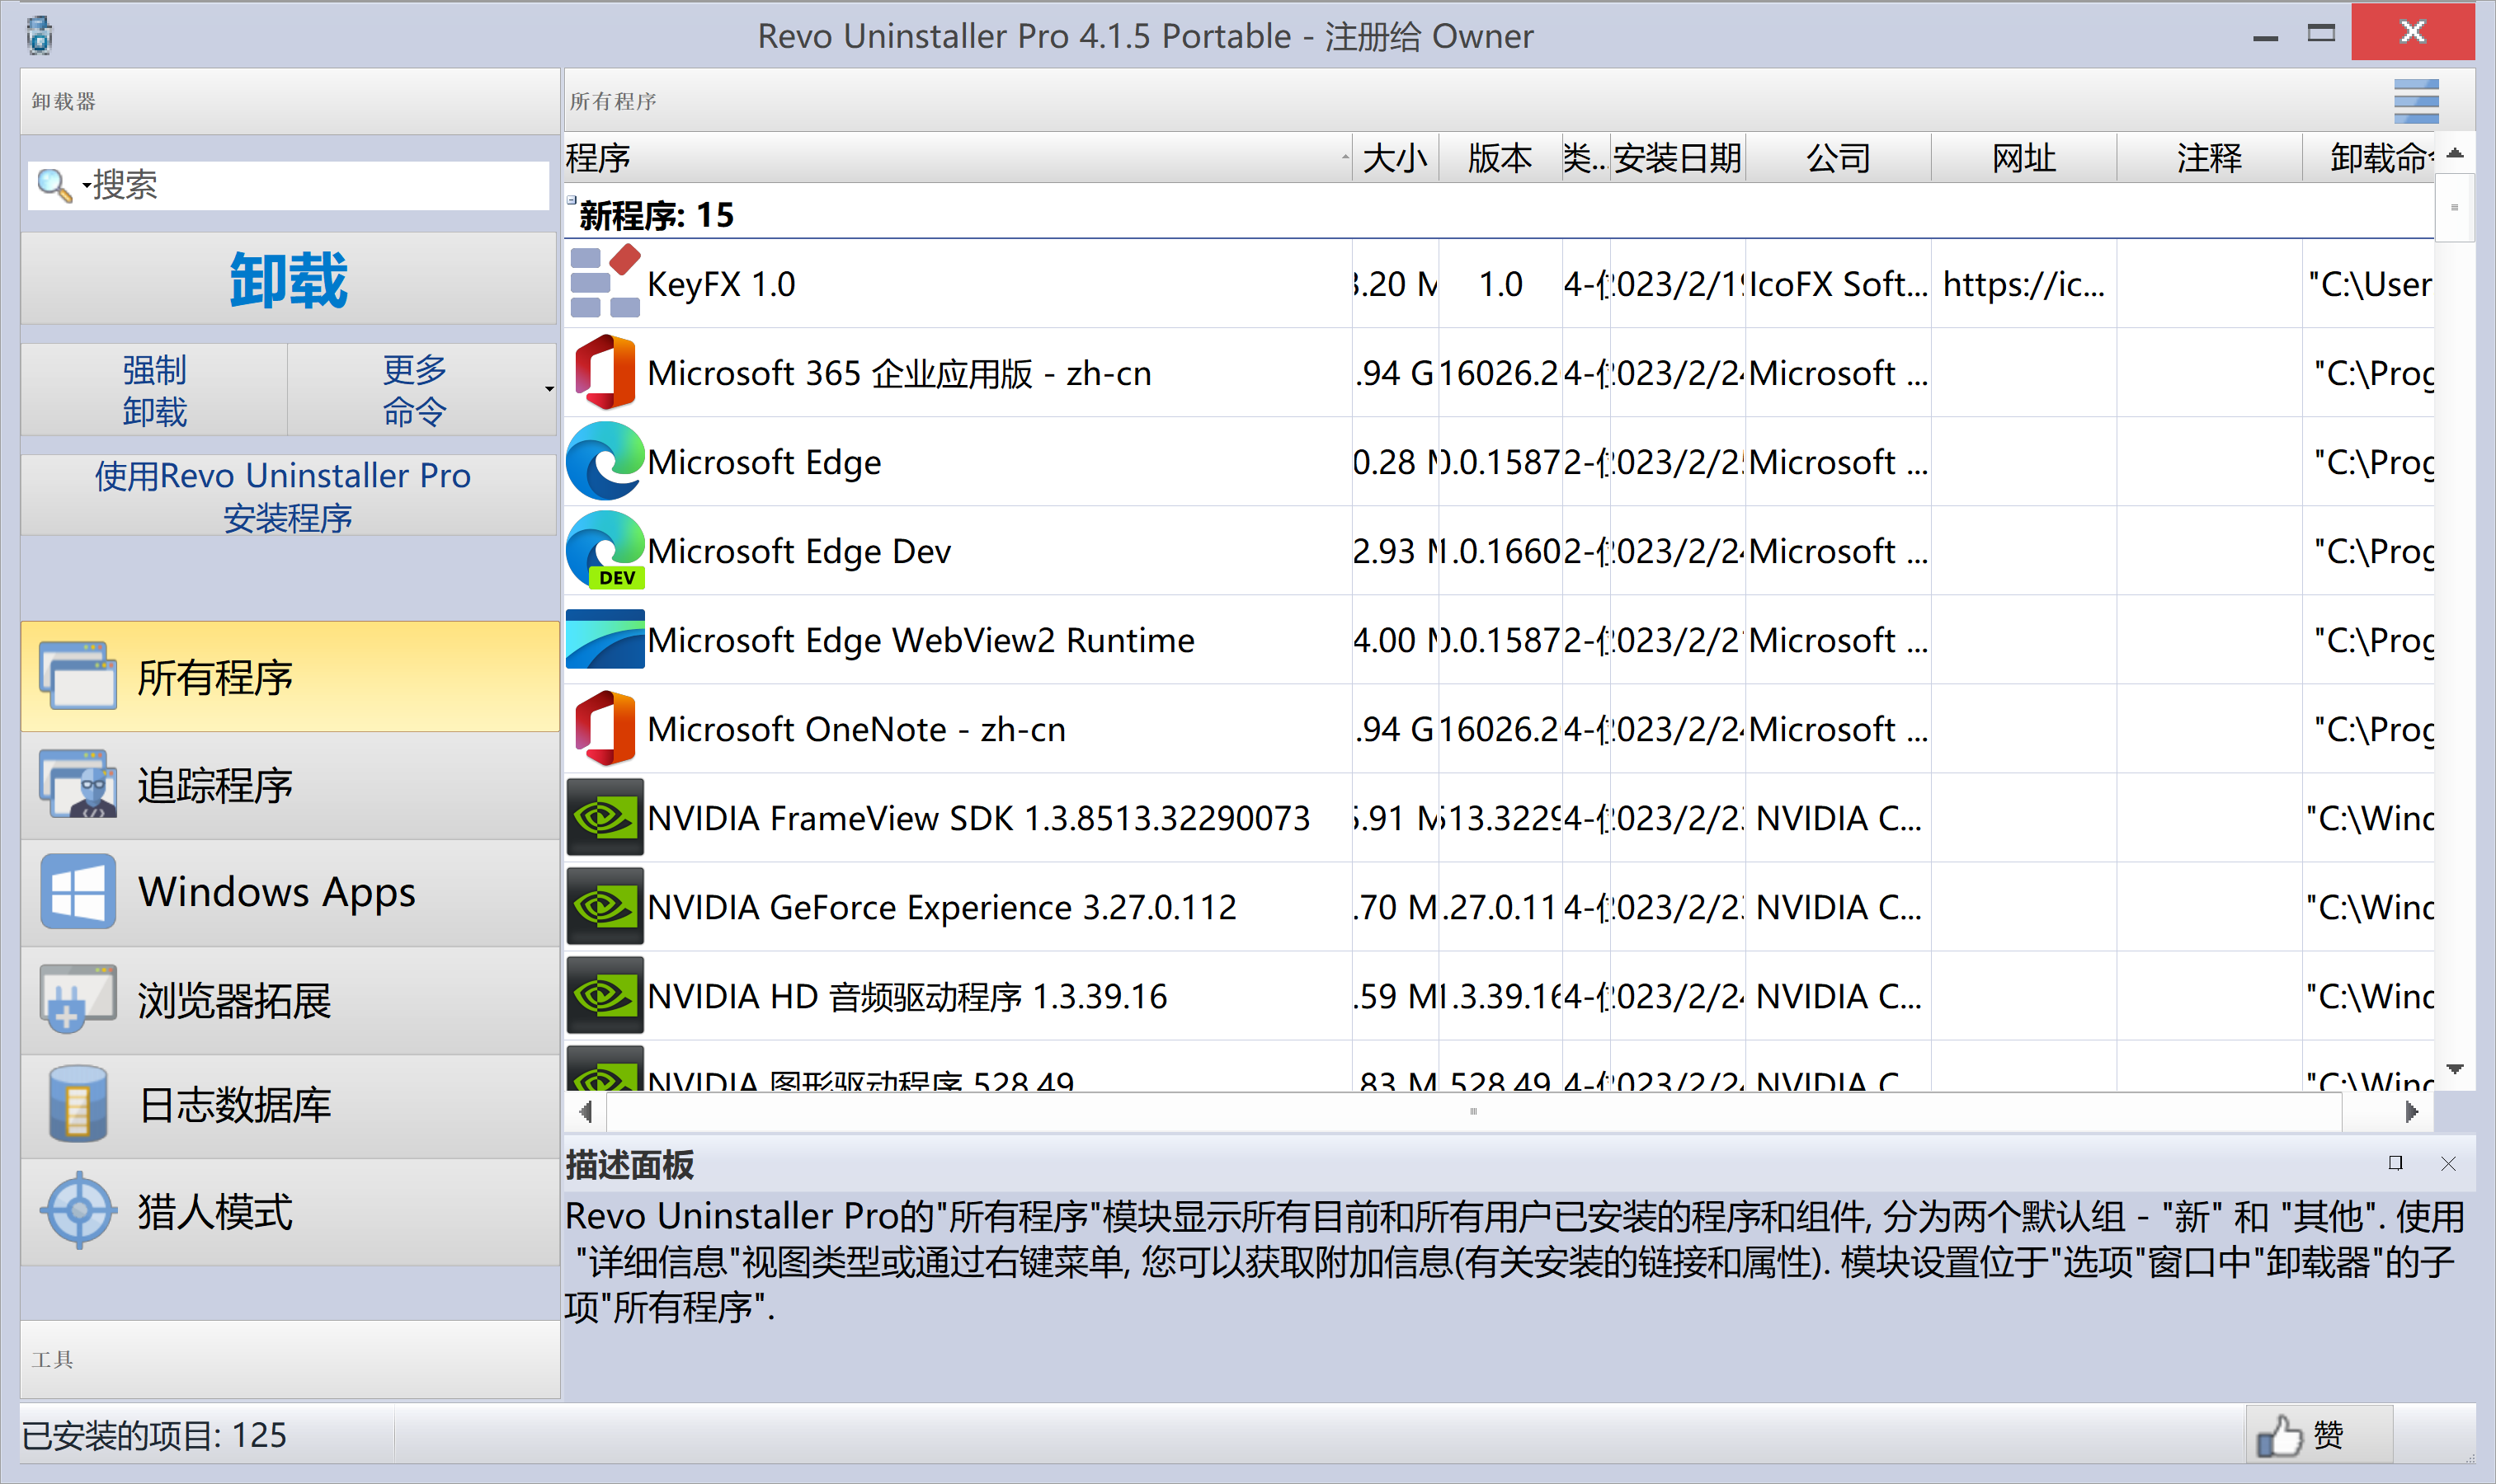Open the 更多命令 dropdown arrow

549,389
